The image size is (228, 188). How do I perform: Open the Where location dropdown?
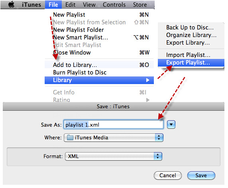pos(114,137)
